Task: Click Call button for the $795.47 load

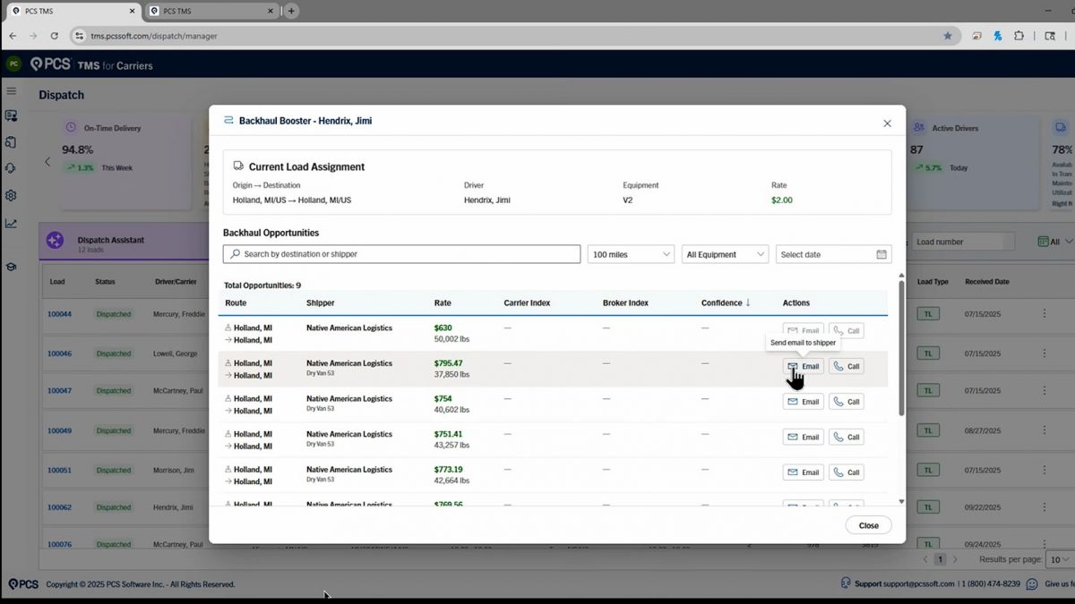Action: tap(846, 366)
